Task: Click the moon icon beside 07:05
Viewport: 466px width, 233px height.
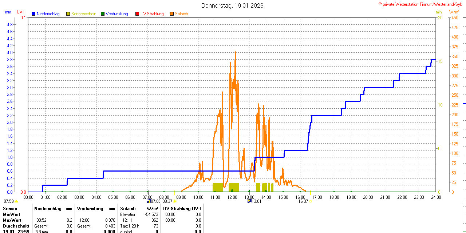Action: [149, 201]
